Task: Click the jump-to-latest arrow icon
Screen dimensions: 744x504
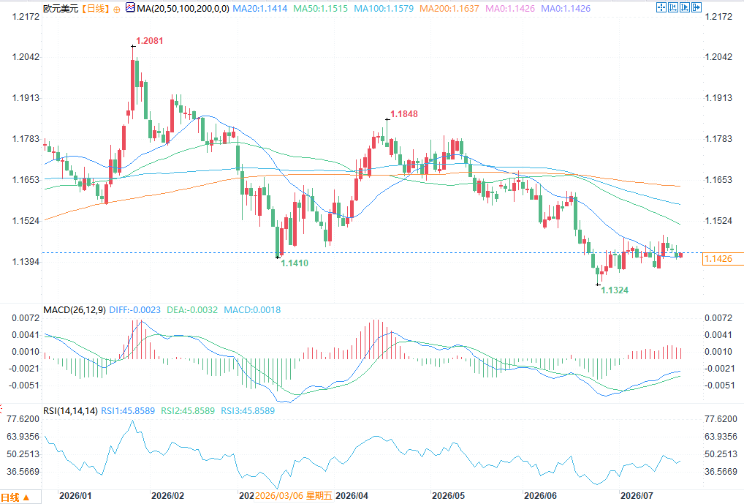Action: [x=696, y=7]
